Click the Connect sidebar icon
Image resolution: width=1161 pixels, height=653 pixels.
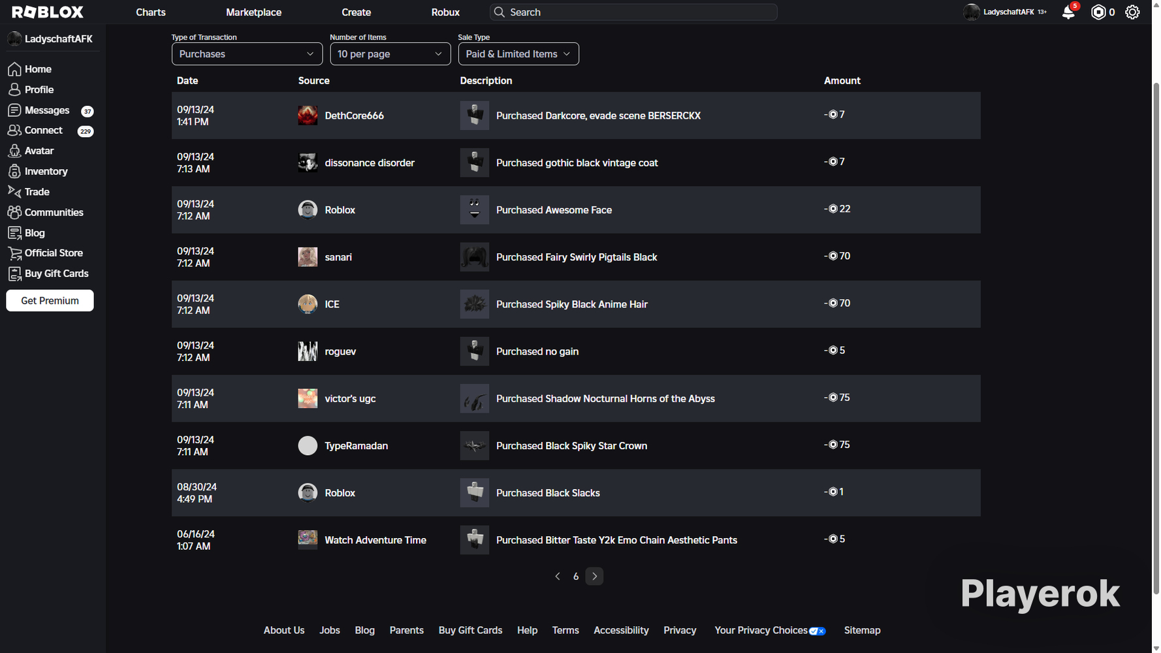click(x=14, y=131)
